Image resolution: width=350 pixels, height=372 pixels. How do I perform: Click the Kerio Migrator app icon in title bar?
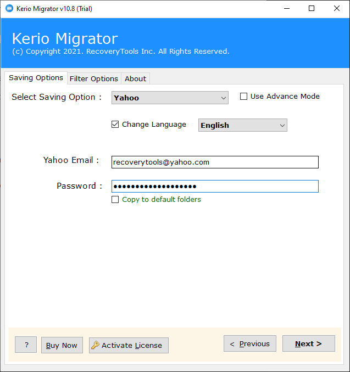point(9,9)
